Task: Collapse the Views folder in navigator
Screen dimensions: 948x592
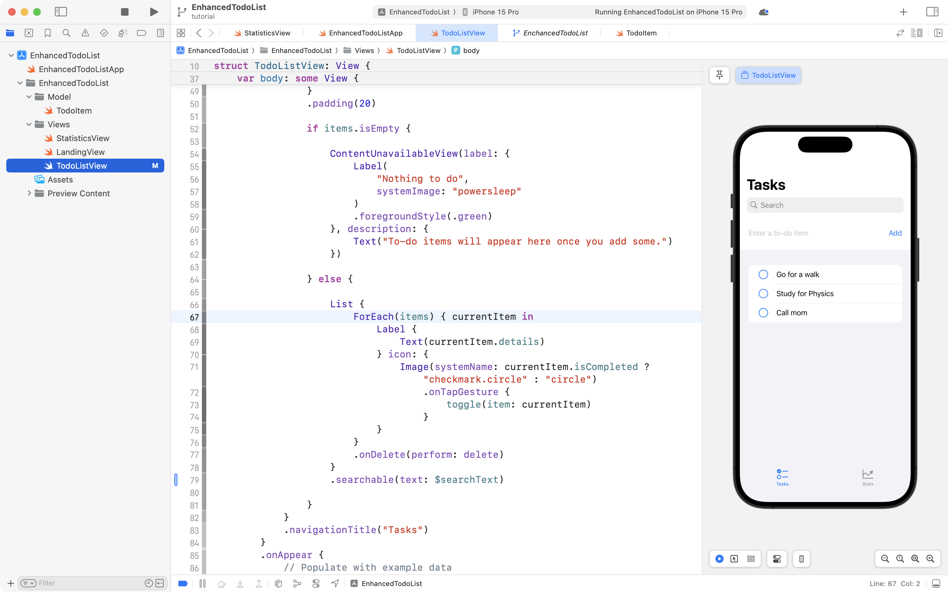Action: [28, 124]
